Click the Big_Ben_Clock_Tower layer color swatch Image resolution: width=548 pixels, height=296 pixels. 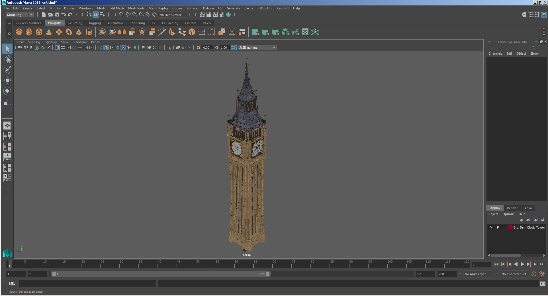[x=510, y=227]
